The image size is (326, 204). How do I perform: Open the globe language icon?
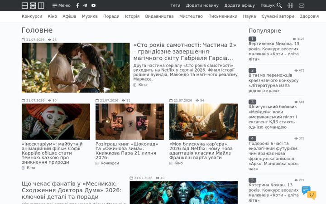pos(290,5)
